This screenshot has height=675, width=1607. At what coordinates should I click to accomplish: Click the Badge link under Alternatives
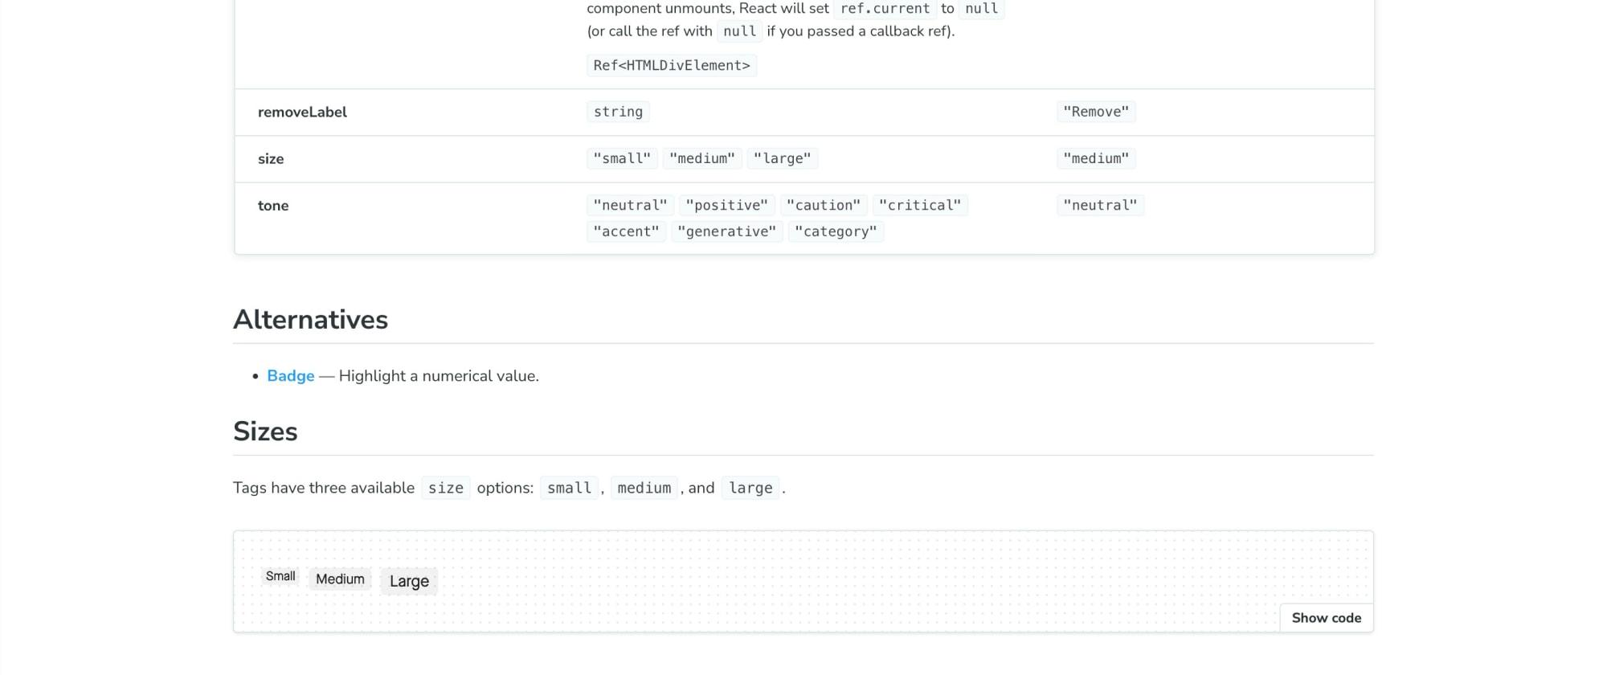click(x=290, y=376)
